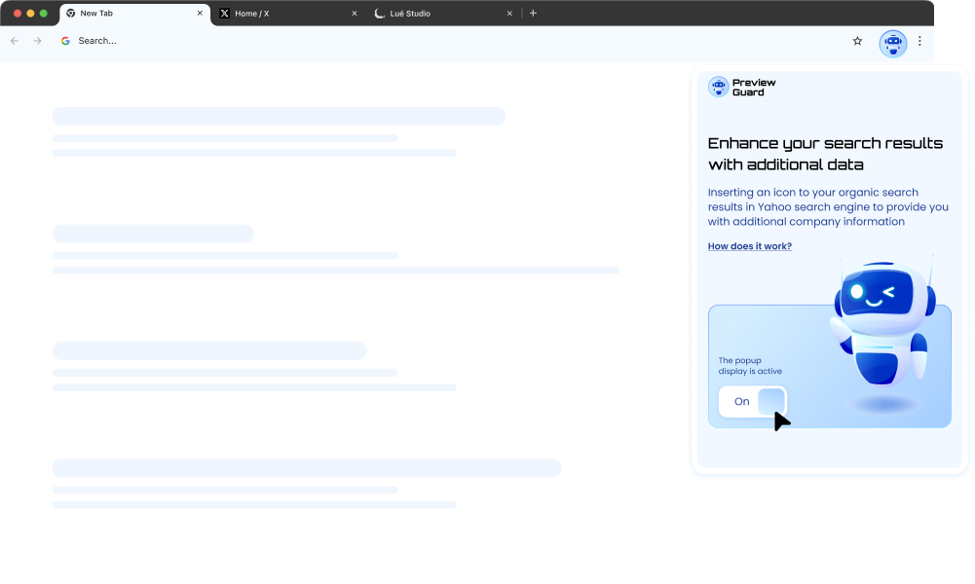The image size is (975, 584).
Task: Open the browser three-dot menu
Action: pyautogui.click(x=919, y=41)
